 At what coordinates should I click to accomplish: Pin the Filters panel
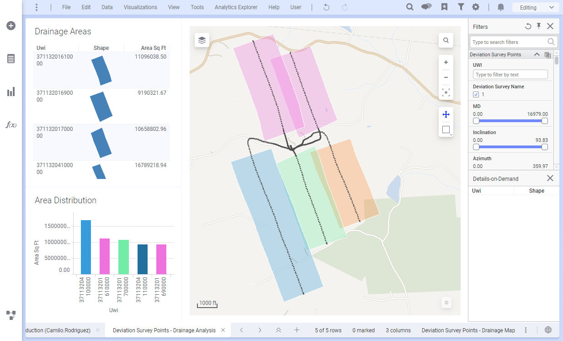(539, 26)
